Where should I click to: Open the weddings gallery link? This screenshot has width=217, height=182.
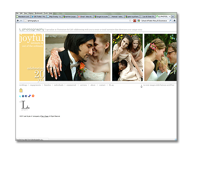click(x=23, y=85)
